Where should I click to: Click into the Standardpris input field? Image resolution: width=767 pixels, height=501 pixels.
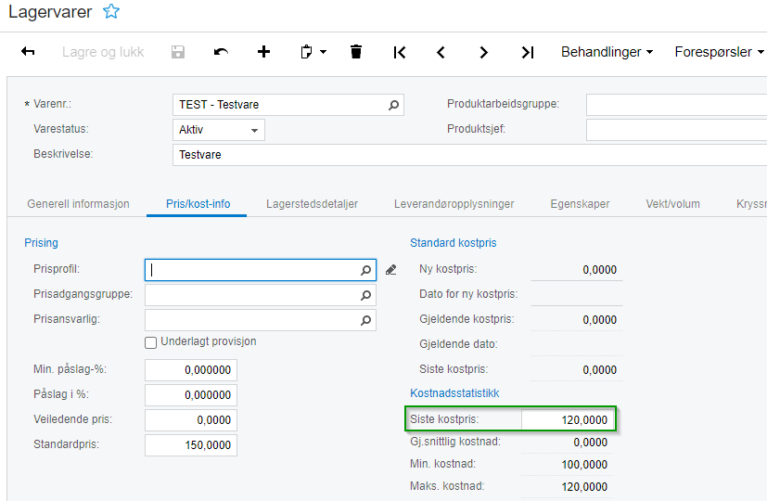point(191,445)
